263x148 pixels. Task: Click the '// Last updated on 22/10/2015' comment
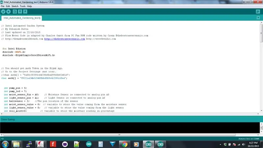21,32
